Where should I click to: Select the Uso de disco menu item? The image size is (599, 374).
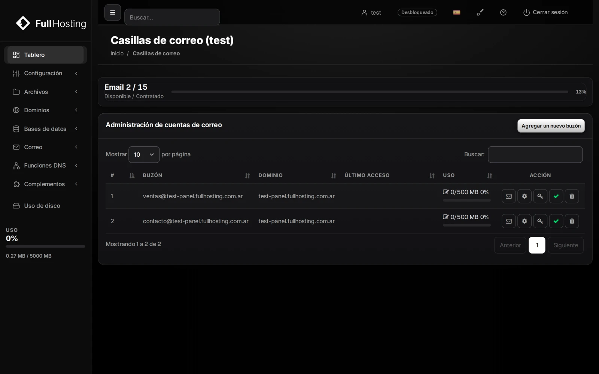pyautogui.click(x=45, y=206)
